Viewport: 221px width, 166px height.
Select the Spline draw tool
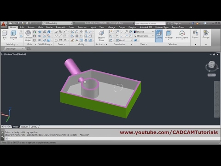(x=56, y=36)
